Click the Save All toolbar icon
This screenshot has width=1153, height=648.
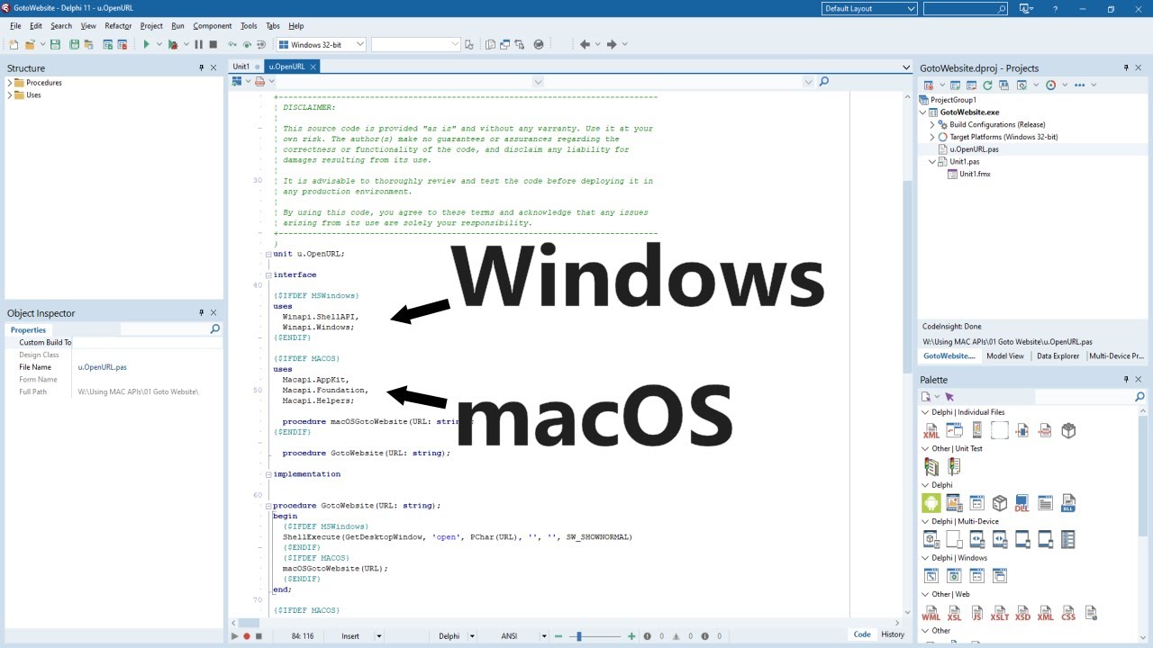[x=75, y=44]
